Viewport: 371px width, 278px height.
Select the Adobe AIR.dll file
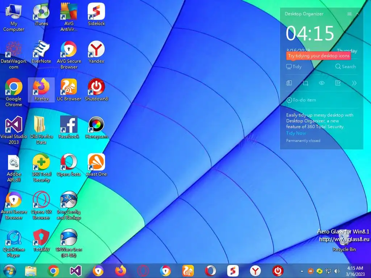click(13, 168)
